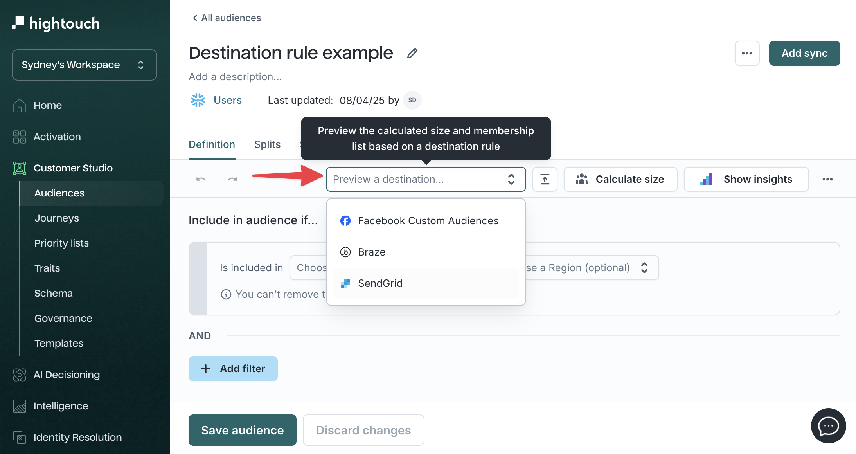Open Priority lists page
856x454 pixels.
coord(61,243)
